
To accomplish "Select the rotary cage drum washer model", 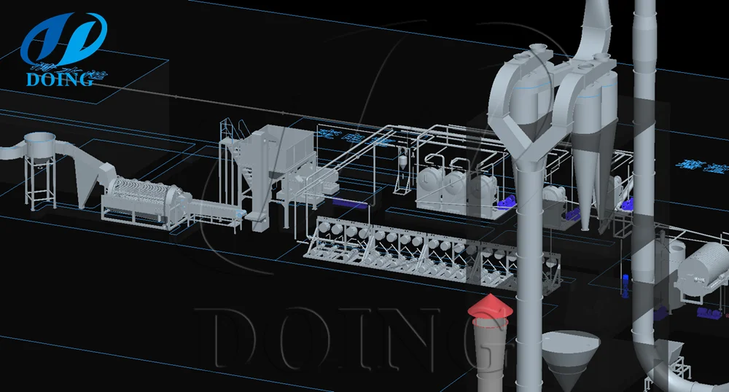I will click(146, 202).
